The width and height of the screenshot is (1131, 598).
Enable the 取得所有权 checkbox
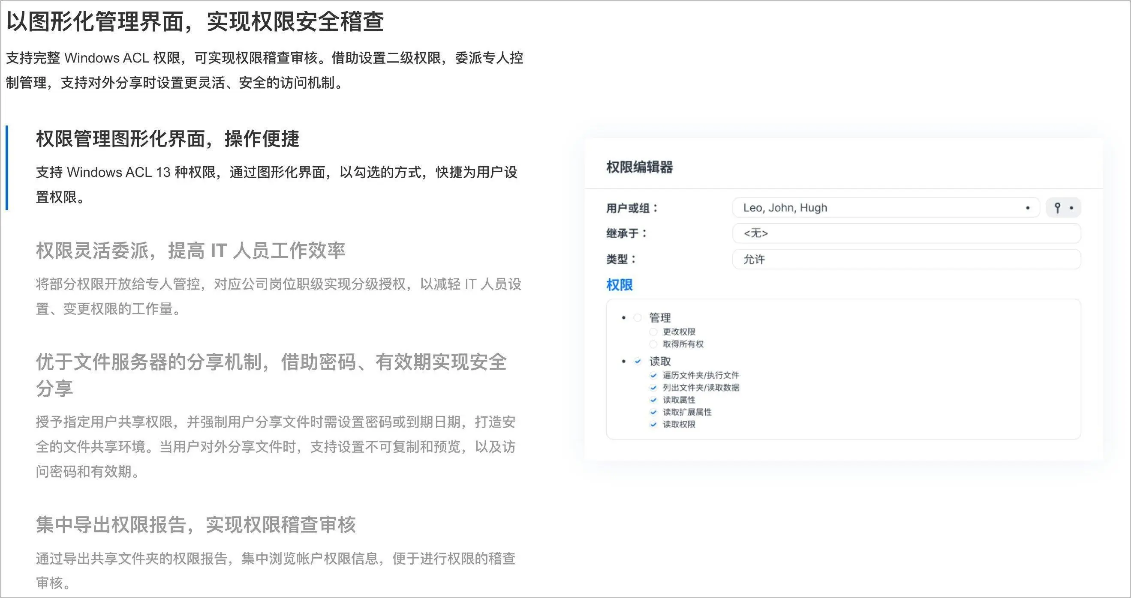[x=653, y=344]
